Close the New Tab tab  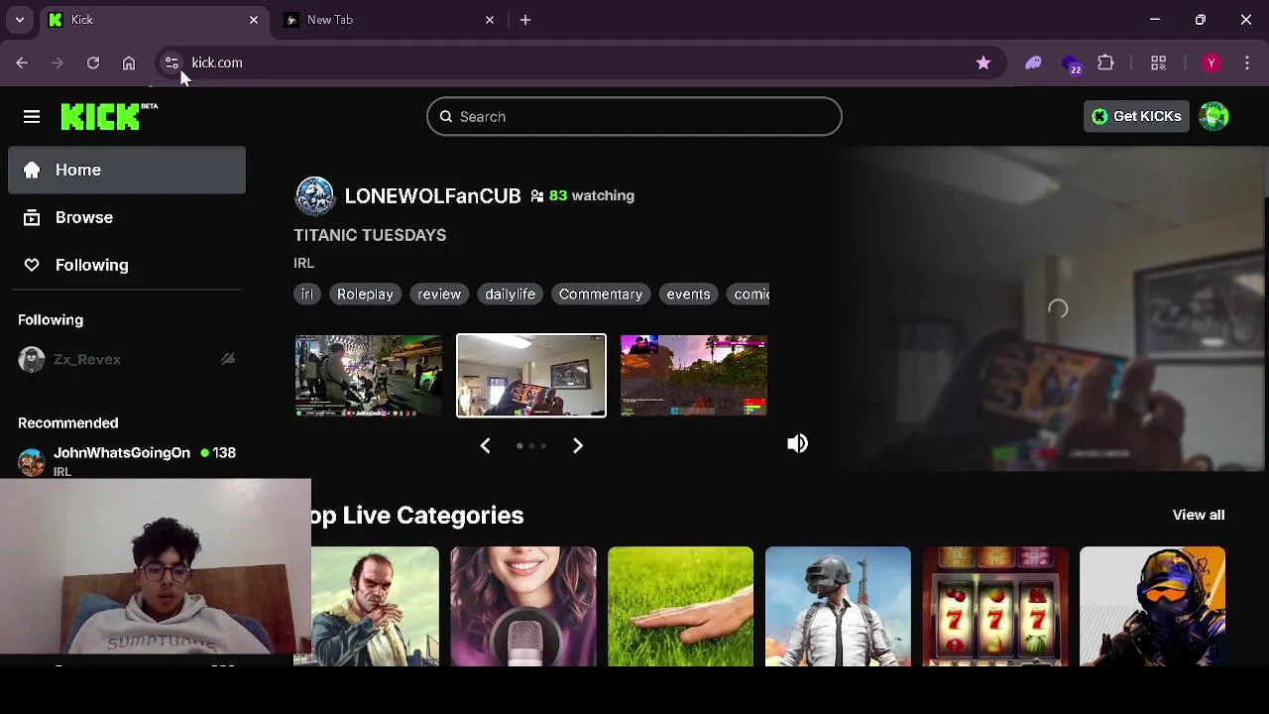tap(490, 20)
